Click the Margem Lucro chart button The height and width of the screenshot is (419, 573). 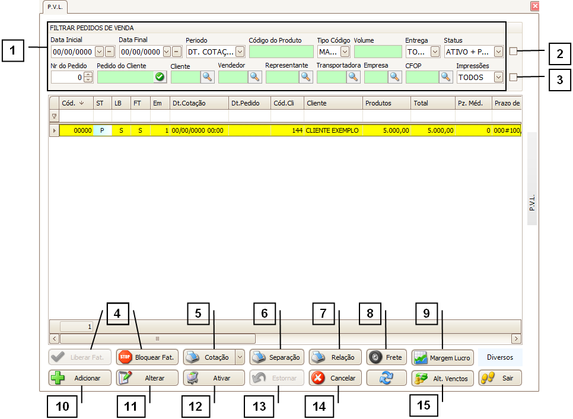click(443, 357)
